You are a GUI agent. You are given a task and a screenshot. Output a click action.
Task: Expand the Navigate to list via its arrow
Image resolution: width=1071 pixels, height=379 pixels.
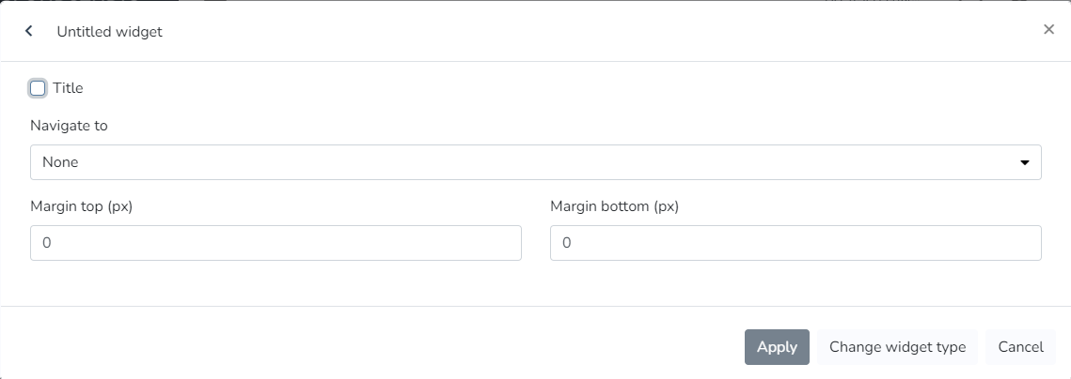click(x=1024, y=162)
